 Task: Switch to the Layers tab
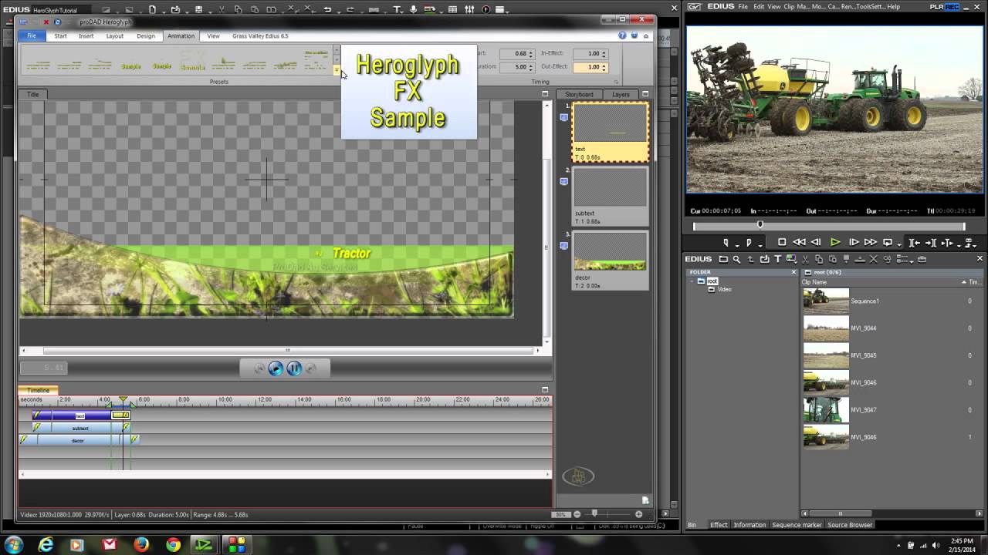[x=621, y=94]
